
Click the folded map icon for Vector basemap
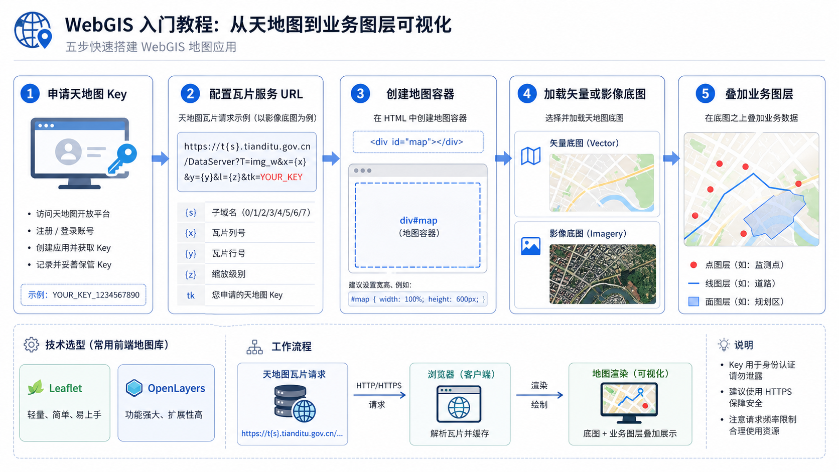(x=531, y=156)
